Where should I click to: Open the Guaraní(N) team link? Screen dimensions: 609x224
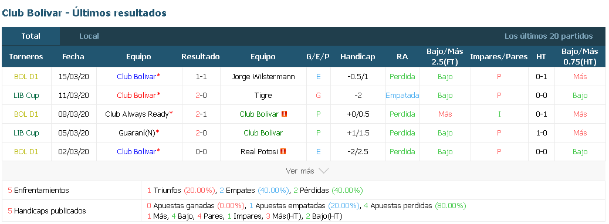point(137,133)
